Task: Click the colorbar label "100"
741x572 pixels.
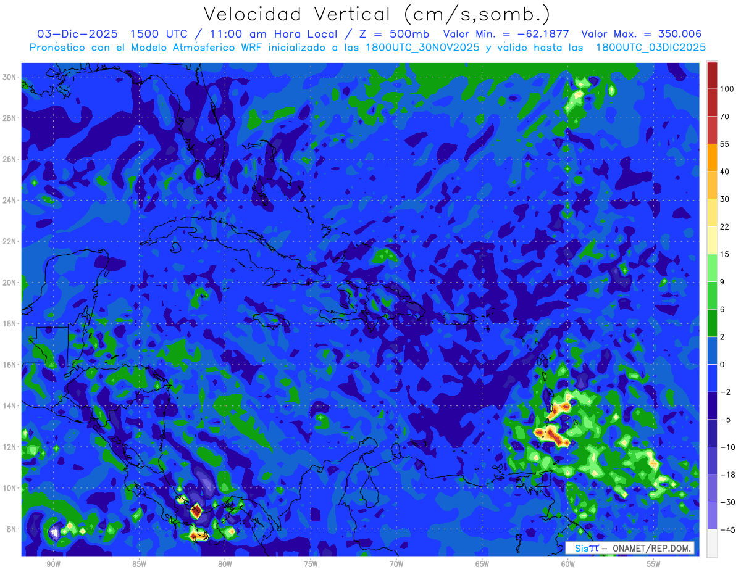Action: pos(727,89)
